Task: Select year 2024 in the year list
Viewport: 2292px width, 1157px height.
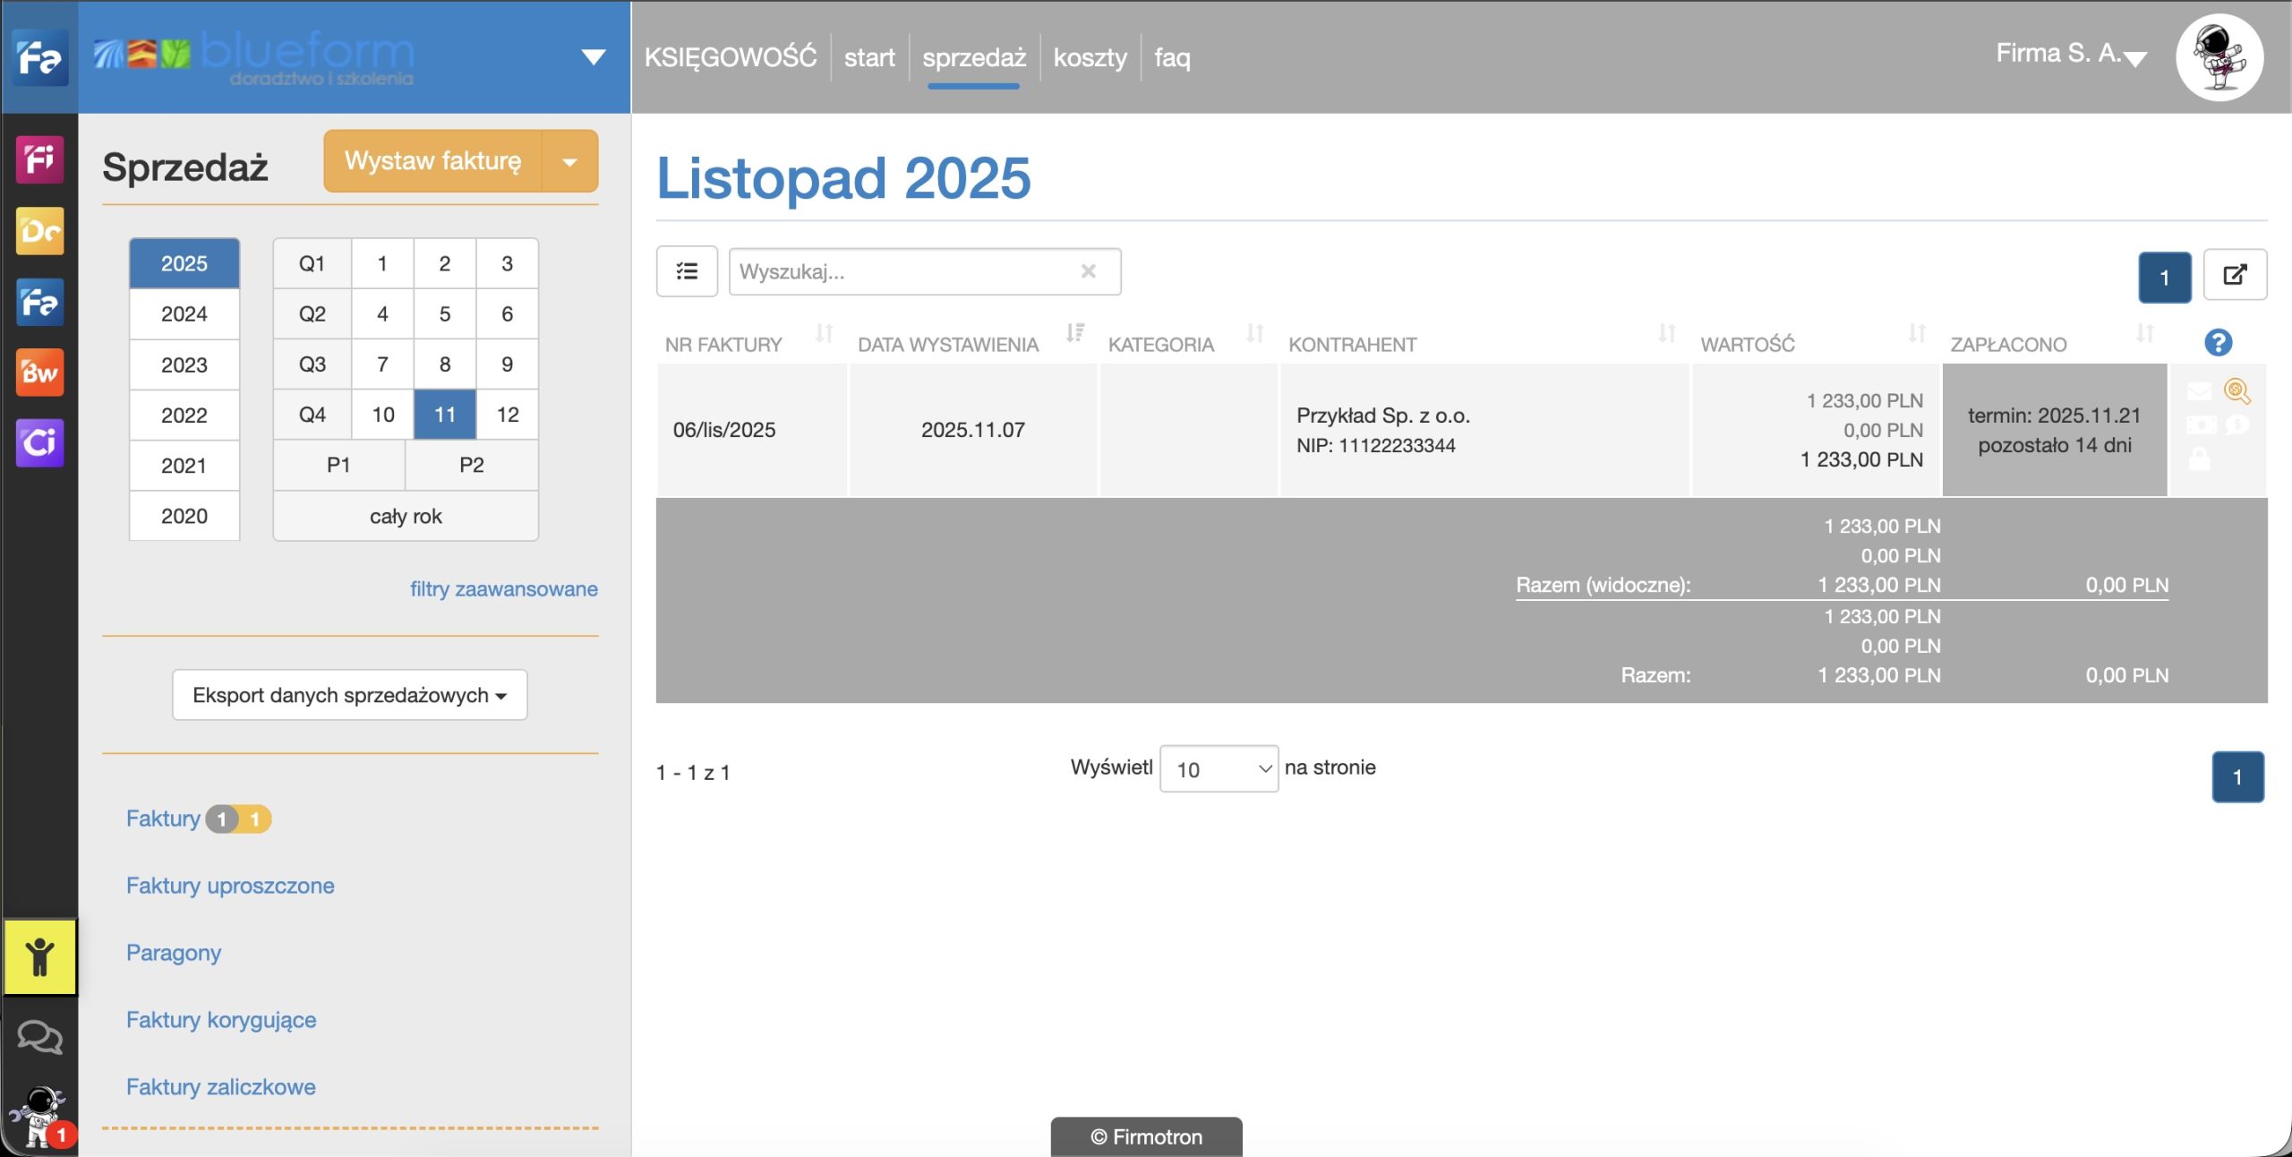Action: pyautogui.click(x=184, y=314)
